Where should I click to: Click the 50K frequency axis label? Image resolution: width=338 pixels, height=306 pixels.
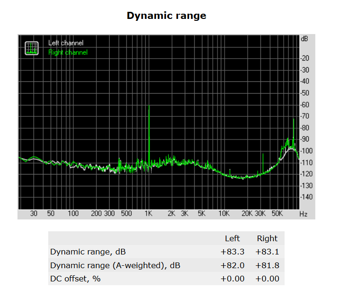[x=277, y=213]
